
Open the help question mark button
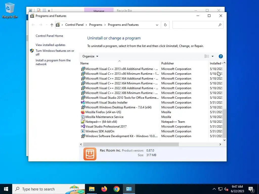(221, 56)
